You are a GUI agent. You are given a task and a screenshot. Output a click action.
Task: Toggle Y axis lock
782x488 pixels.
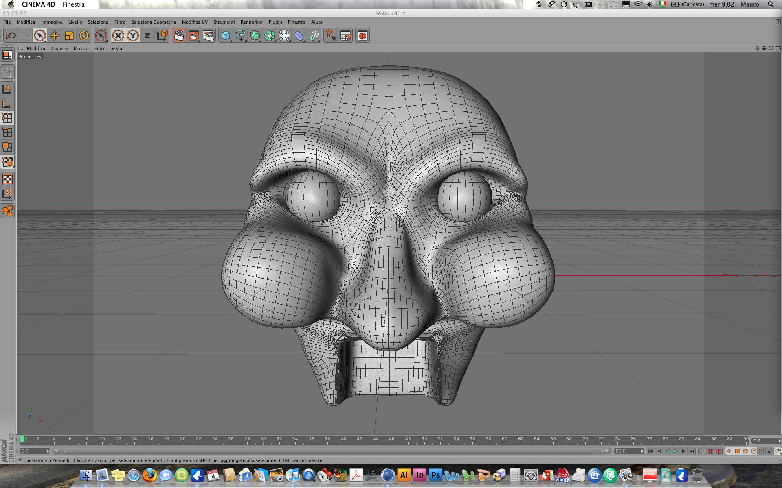[x=133, y=36]
